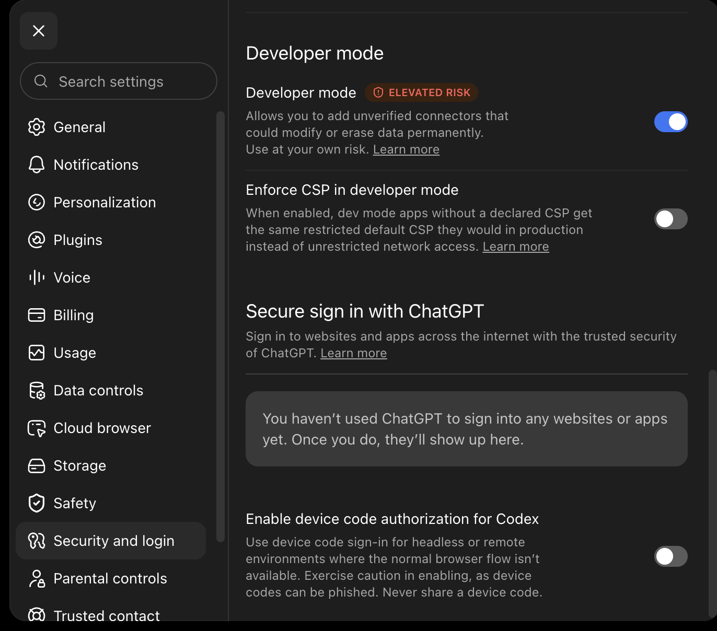Click the Plugins icon in sidebar

37,240
